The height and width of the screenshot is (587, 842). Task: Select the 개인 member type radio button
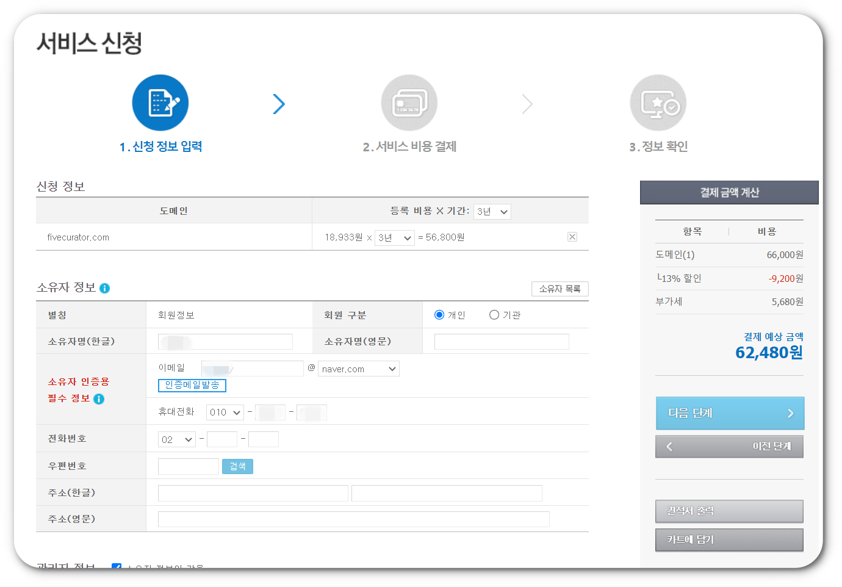[439, 314]
